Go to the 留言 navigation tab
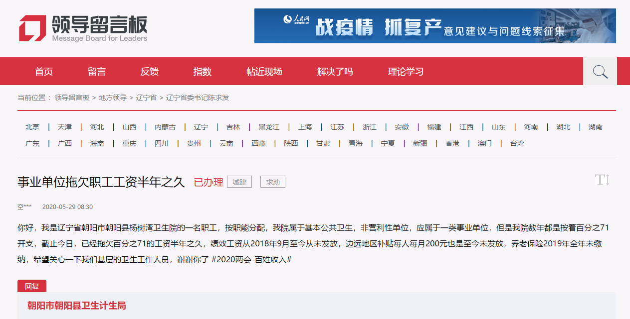The width and height of the screenshot is (630, 319). coord(97,72)
